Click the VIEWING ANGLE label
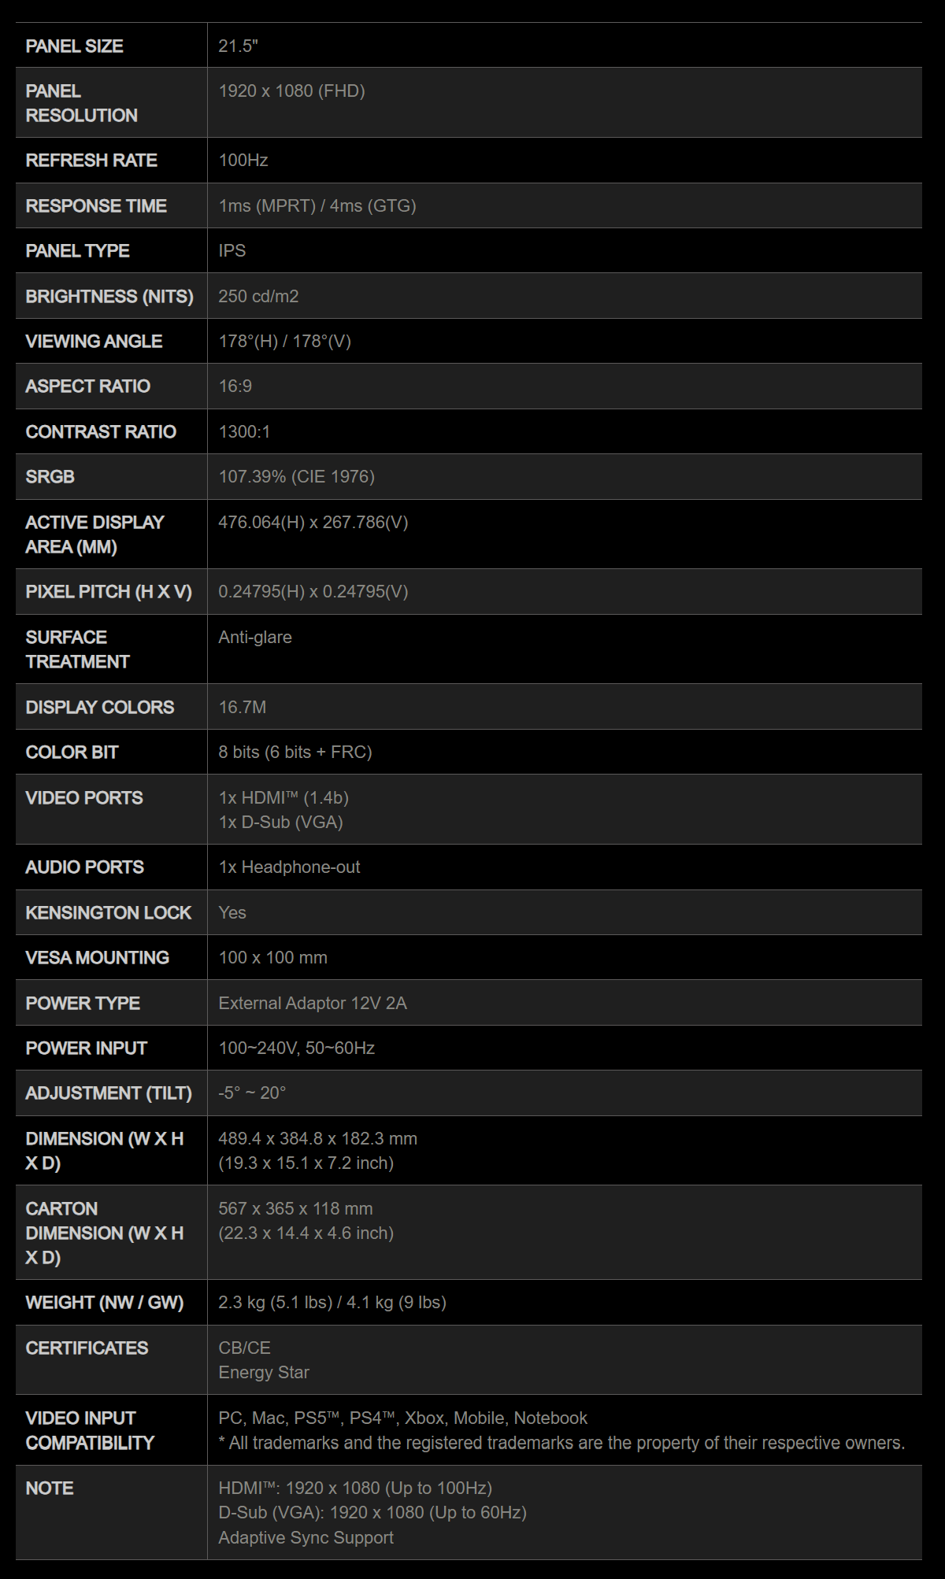945x1579 pixels. coord(94,342)
